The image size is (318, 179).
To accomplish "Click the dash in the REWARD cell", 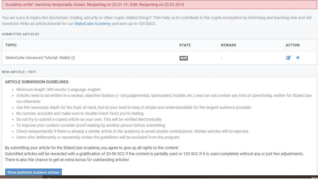I will [x=221, y=58].
